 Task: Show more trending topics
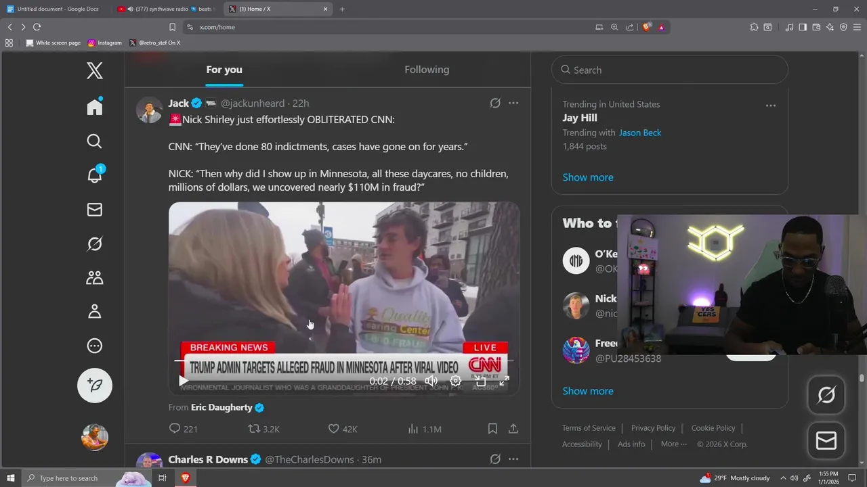588,177
